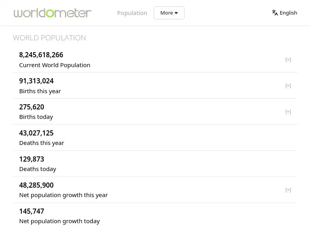Click the Net population growth this year label
This screenshot has height=237, width=316.
click(63, 195)
